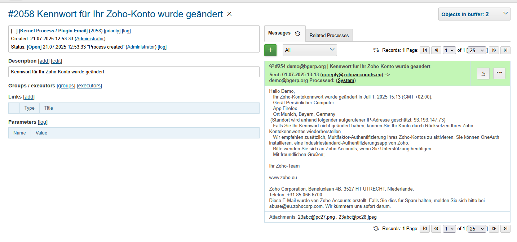Click the reply arrow on message #254

pos(483,73)
